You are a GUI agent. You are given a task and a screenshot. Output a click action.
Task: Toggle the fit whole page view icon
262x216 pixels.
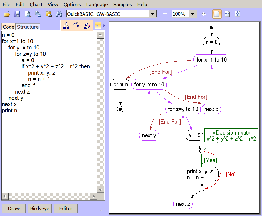coord(238,14)
